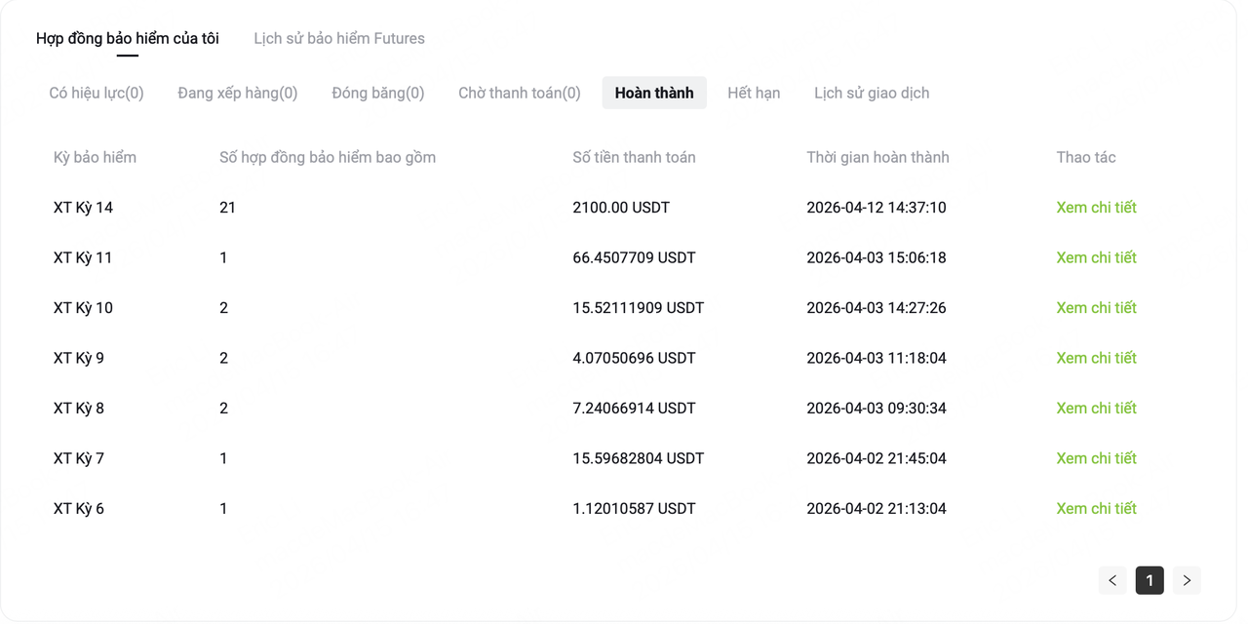Click the 15.59682804 USDT amount

click(639, 459)
